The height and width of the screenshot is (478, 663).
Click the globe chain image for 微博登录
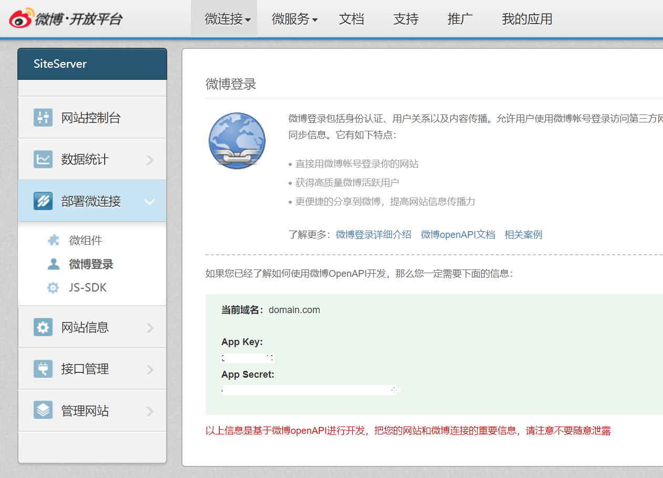click(237, 141)
